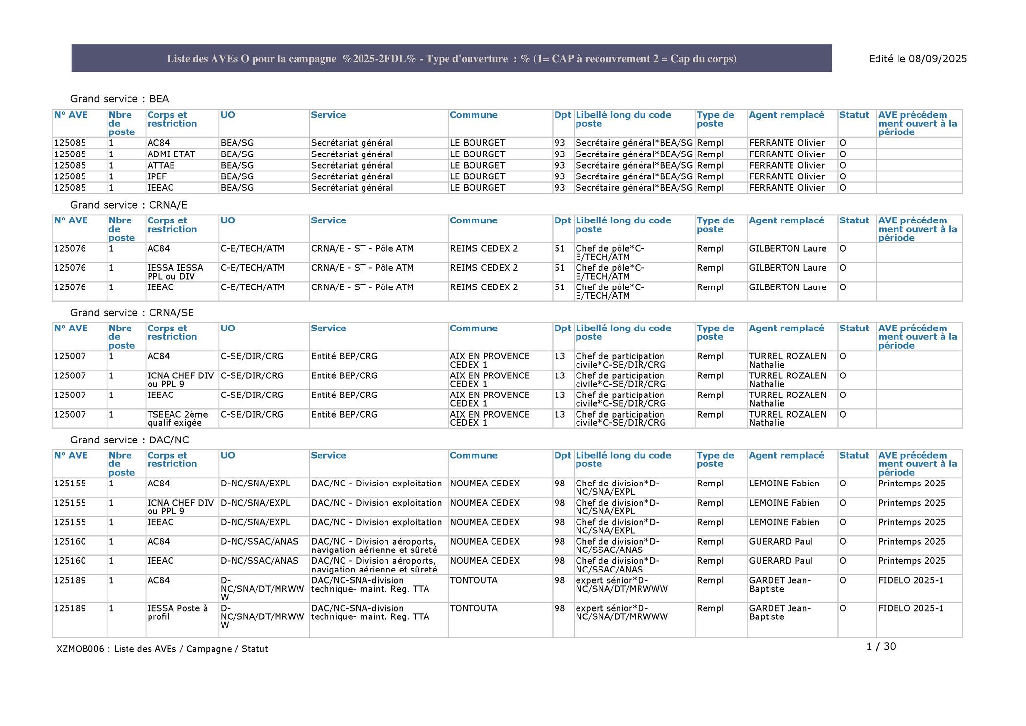
Task: Click 'REIMS CEDEX 2' in the IESSA PPL ou DIV row
Action: click(x=484, y=268)
